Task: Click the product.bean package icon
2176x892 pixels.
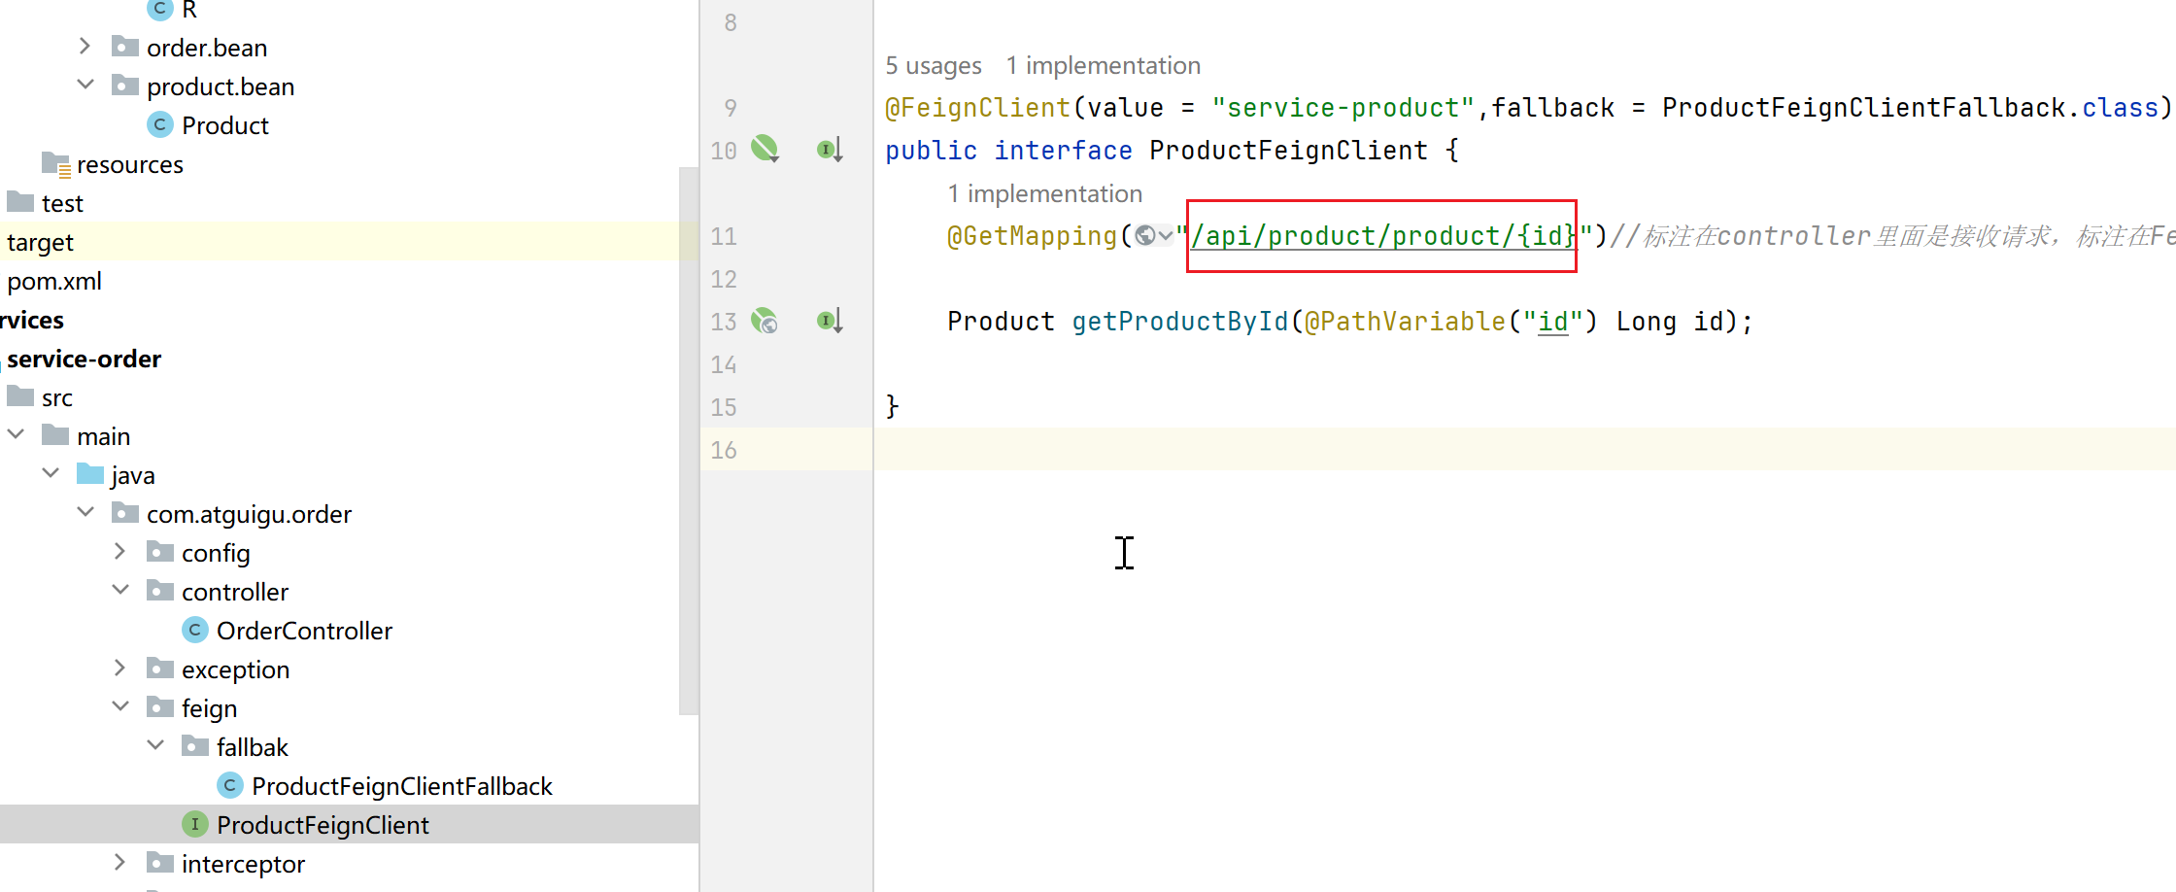Action: click(125, 86)
